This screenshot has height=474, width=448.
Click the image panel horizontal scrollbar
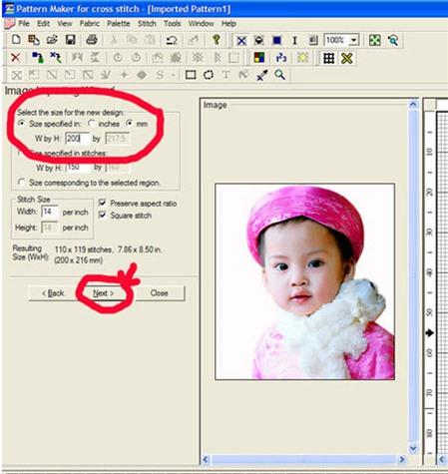[303, 459]
